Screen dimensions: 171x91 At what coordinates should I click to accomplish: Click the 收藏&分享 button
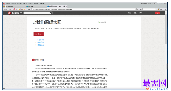pos(103,22)
